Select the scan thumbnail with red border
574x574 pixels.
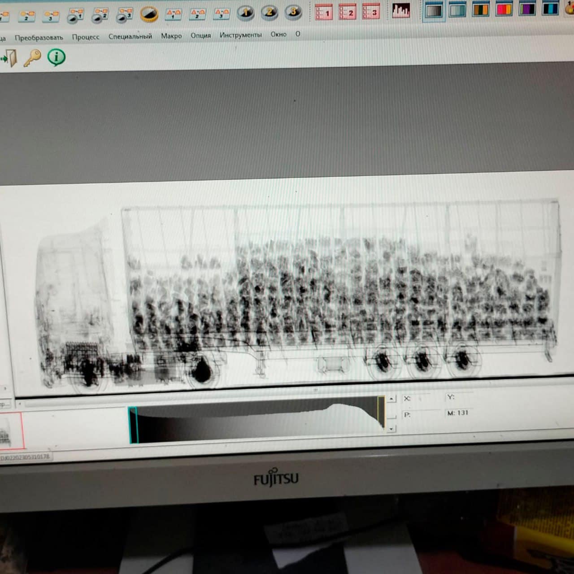(11, 431)
